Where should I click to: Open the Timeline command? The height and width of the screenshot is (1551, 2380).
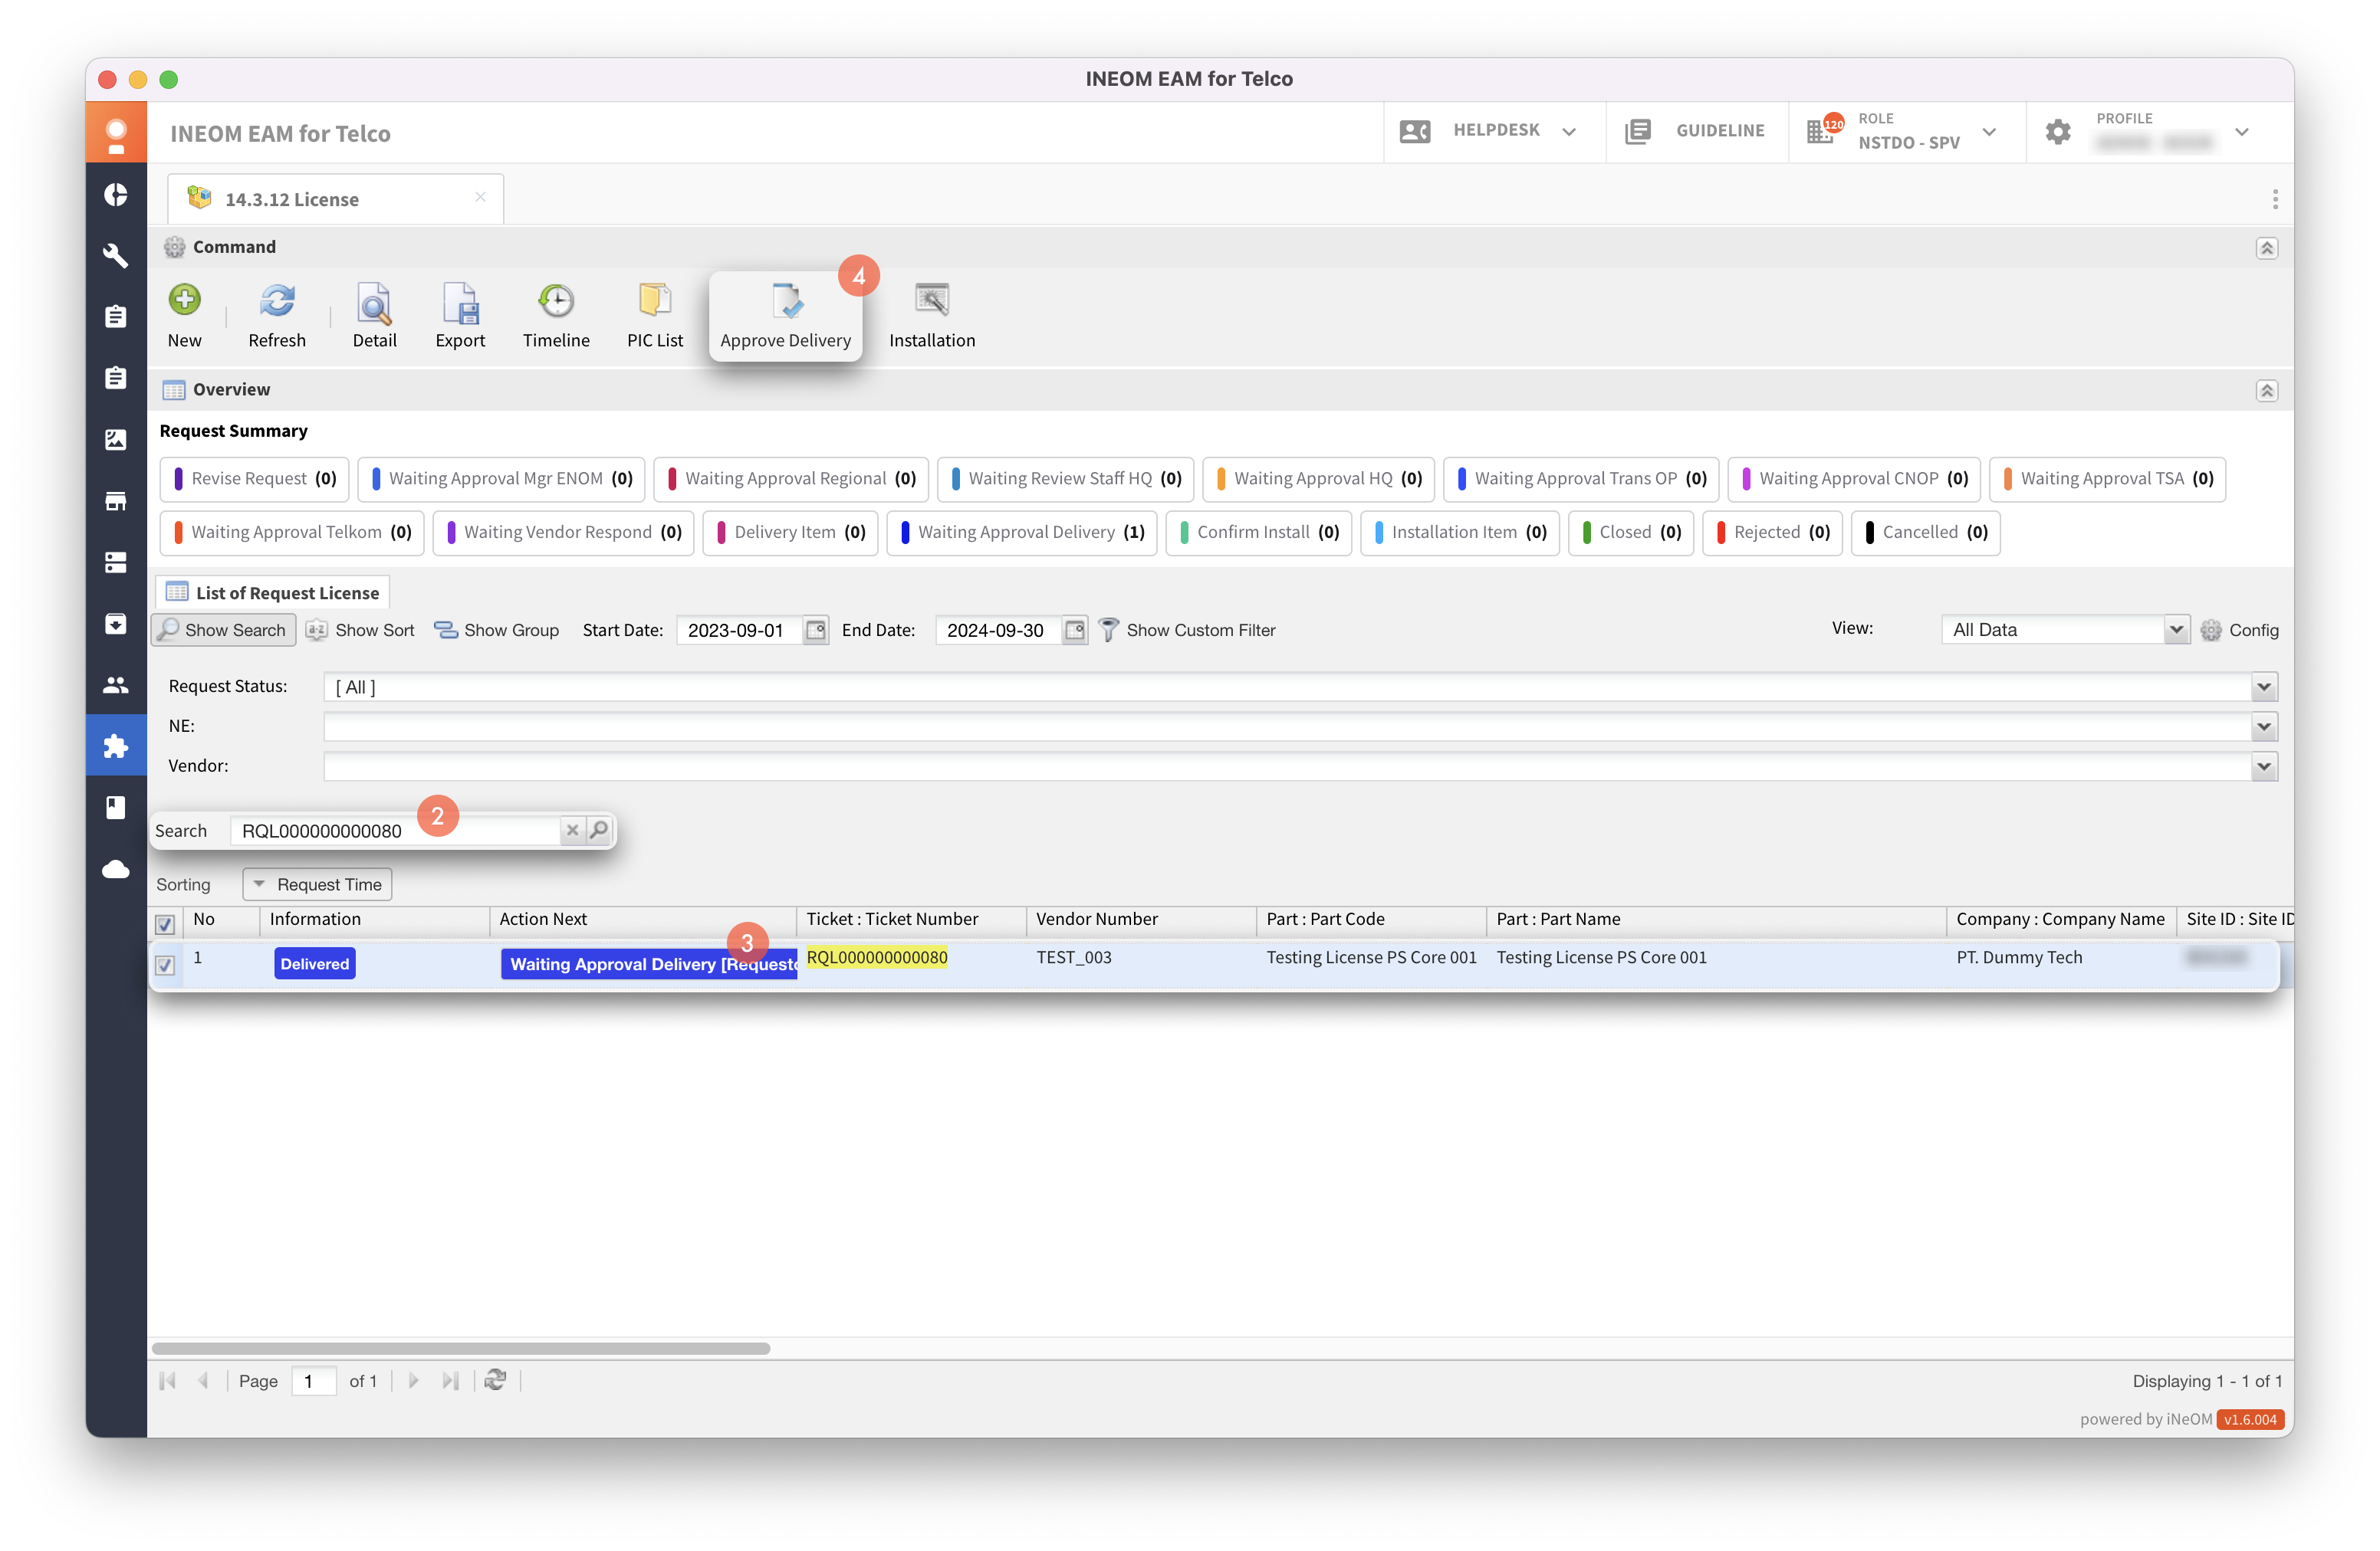[x=556, y=316]
